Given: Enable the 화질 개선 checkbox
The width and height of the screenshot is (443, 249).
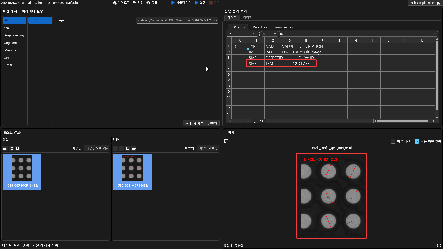Looking at the screenshot, I should (x=393, y=141).
